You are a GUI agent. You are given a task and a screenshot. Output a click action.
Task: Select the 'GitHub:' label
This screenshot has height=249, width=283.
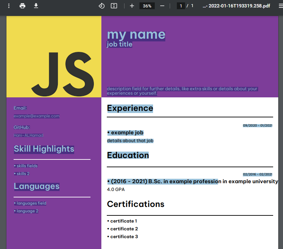click(x=22, y=127)
